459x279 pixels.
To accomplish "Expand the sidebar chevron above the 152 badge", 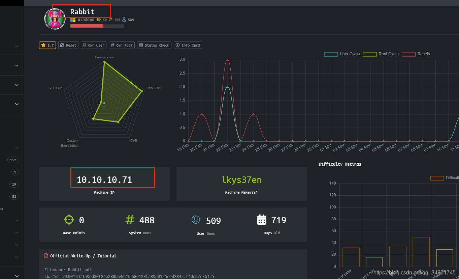I will point(17,147).
